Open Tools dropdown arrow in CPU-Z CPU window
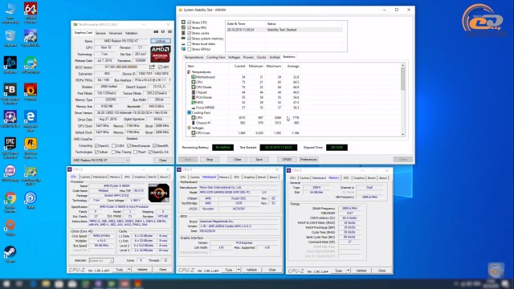 click(128, 270)
